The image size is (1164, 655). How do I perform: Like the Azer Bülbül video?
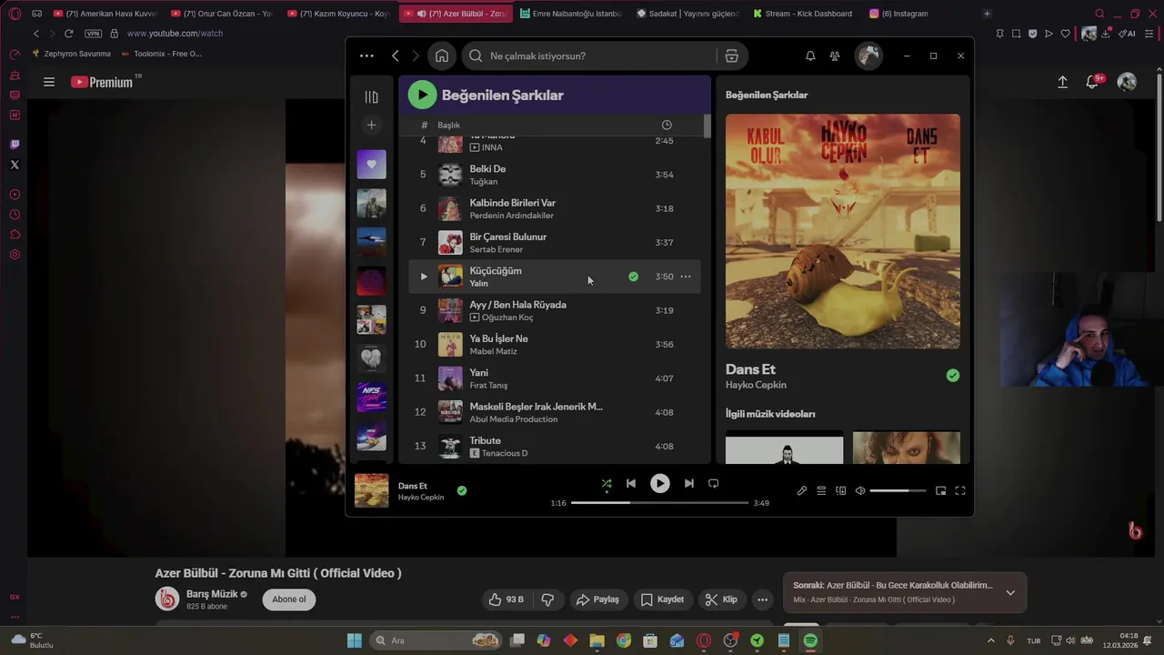pos(507,600)
